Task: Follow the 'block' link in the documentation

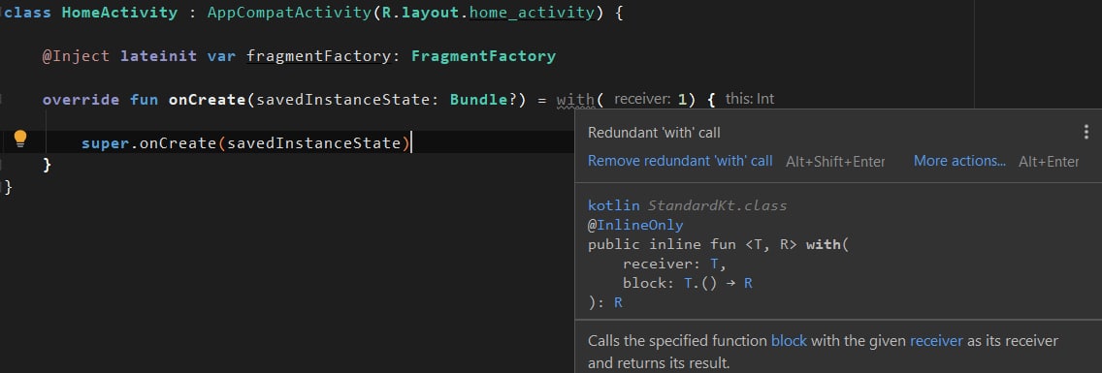Action: (789, 341)
